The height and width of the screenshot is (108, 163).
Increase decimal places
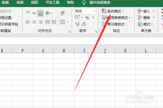coord(77,24)
